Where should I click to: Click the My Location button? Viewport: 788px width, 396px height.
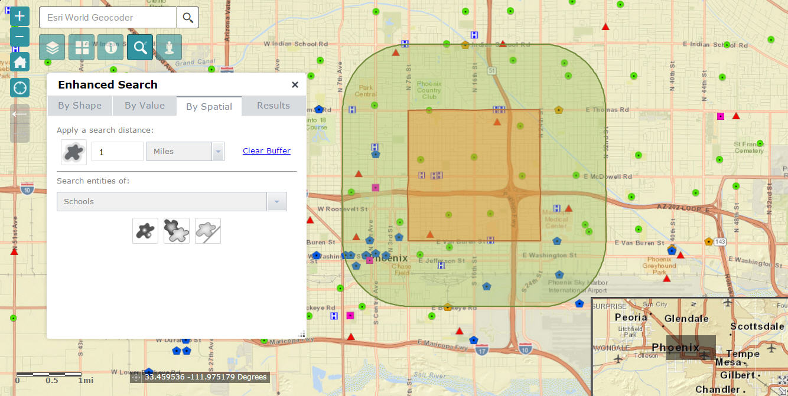(x=19, y=88)
